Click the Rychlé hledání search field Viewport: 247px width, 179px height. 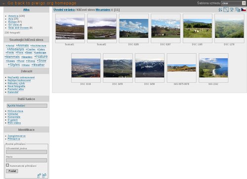[x=27, y=106]
